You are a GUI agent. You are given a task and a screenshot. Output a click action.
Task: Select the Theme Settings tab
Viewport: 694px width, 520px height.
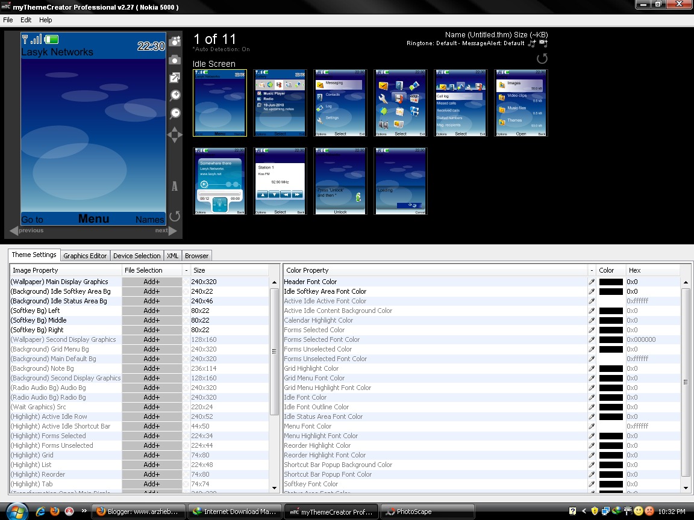(x=34, y=255)
